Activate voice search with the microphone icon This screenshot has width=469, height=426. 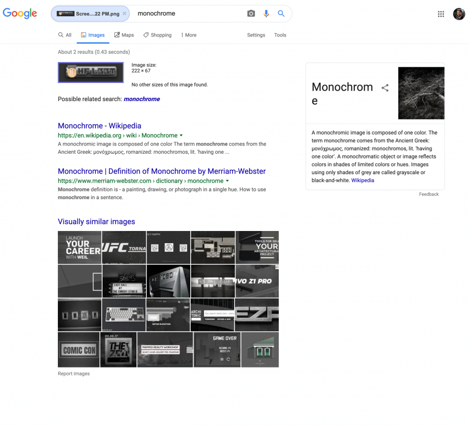(x=266, y=14)
